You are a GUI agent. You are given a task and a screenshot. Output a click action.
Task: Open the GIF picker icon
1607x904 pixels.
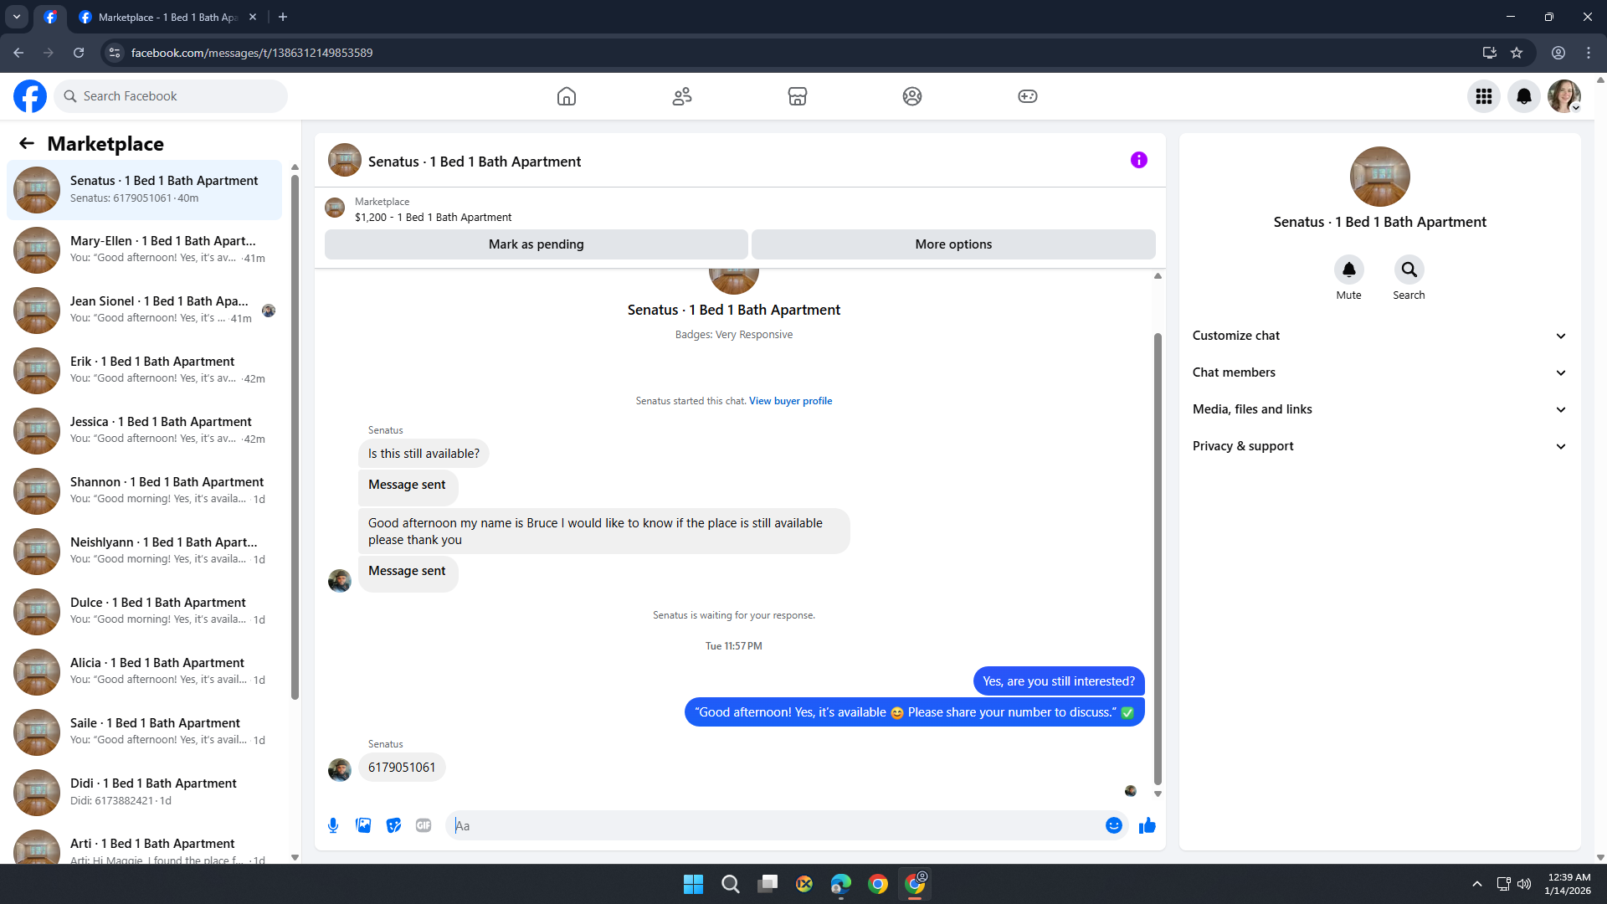pos(424,825)
